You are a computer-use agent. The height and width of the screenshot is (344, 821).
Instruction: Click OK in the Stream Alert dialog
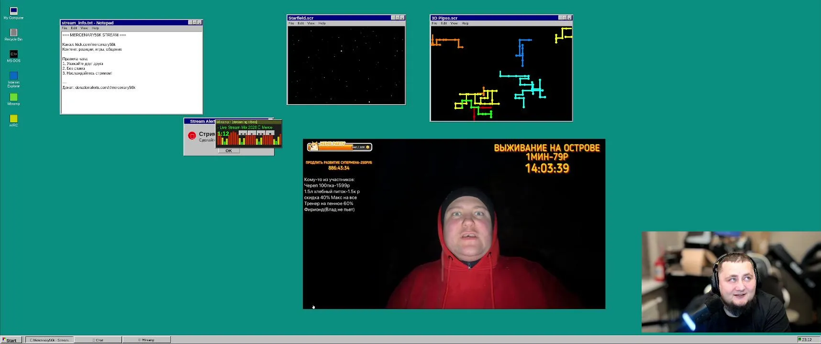coord(229,150)
